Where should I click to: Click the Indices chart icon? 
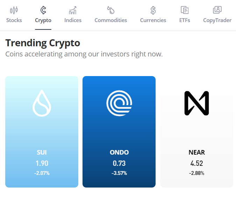tap(73, 10)
